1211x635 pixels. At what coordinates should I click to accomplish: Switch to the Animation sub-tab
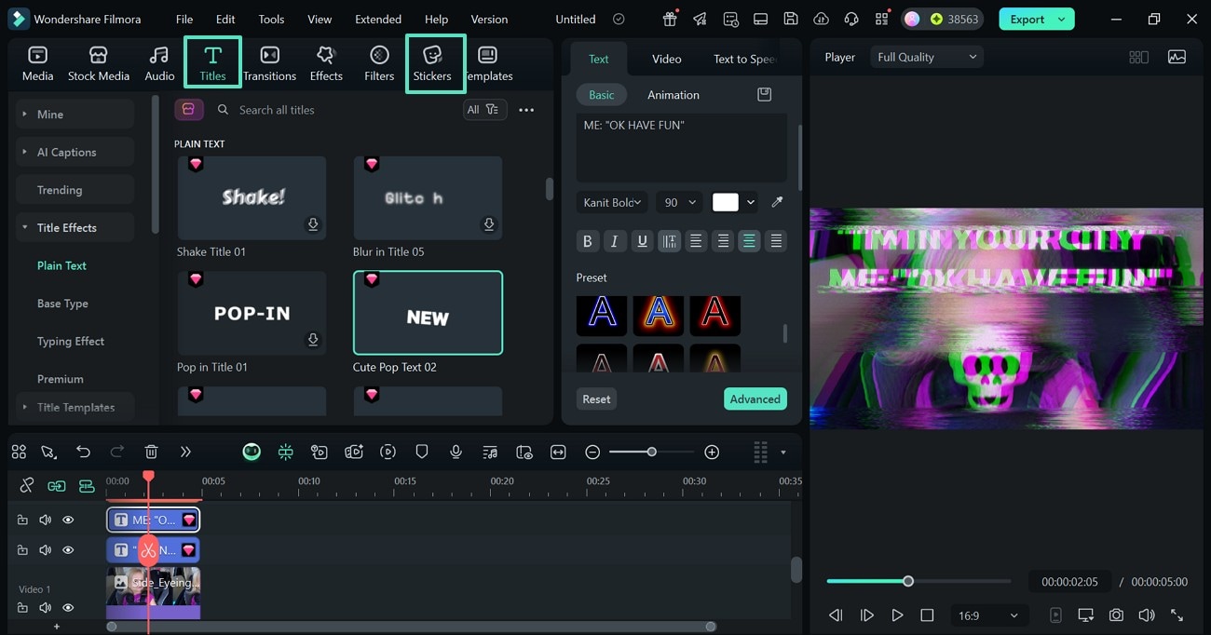(x=674, y=94)
